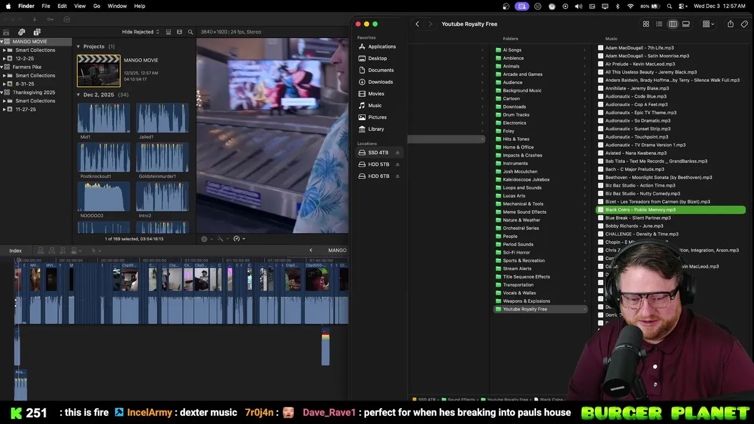The height and width of the screenshot is (424, 754).
Task: Click the keyword editor key icon
Action: [50, 19]
